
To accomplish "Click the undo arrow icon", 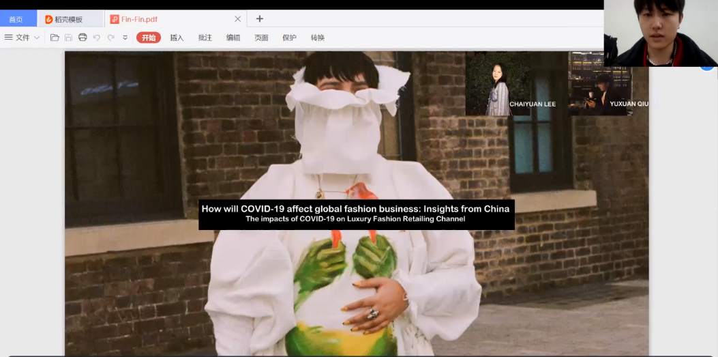I will (x=97, y=38).
